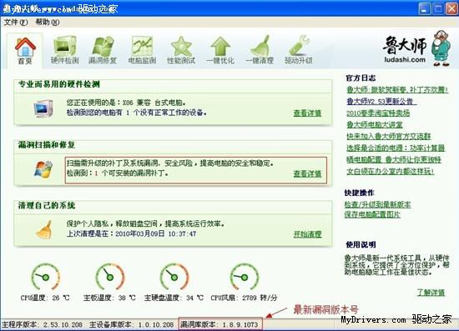Viewport: 459px width, 331px height.
Task: Click the 清理自己的系统 heading
Action: pyautogui.click(x=47, y=206)
